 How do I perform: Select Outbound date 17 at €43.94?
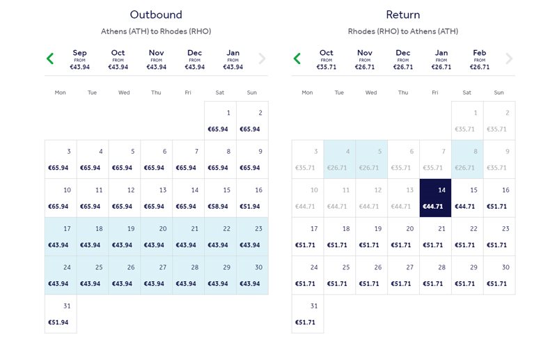pyautogui.click(x=61, y=237)
